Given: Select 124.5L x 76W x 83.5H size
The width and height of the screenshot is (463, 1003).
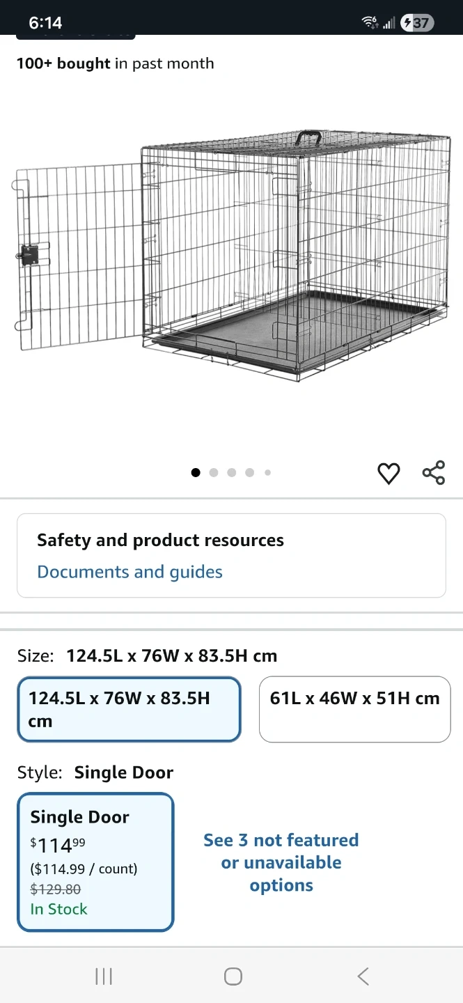Looking at the screenshot, I should (129, 709).
